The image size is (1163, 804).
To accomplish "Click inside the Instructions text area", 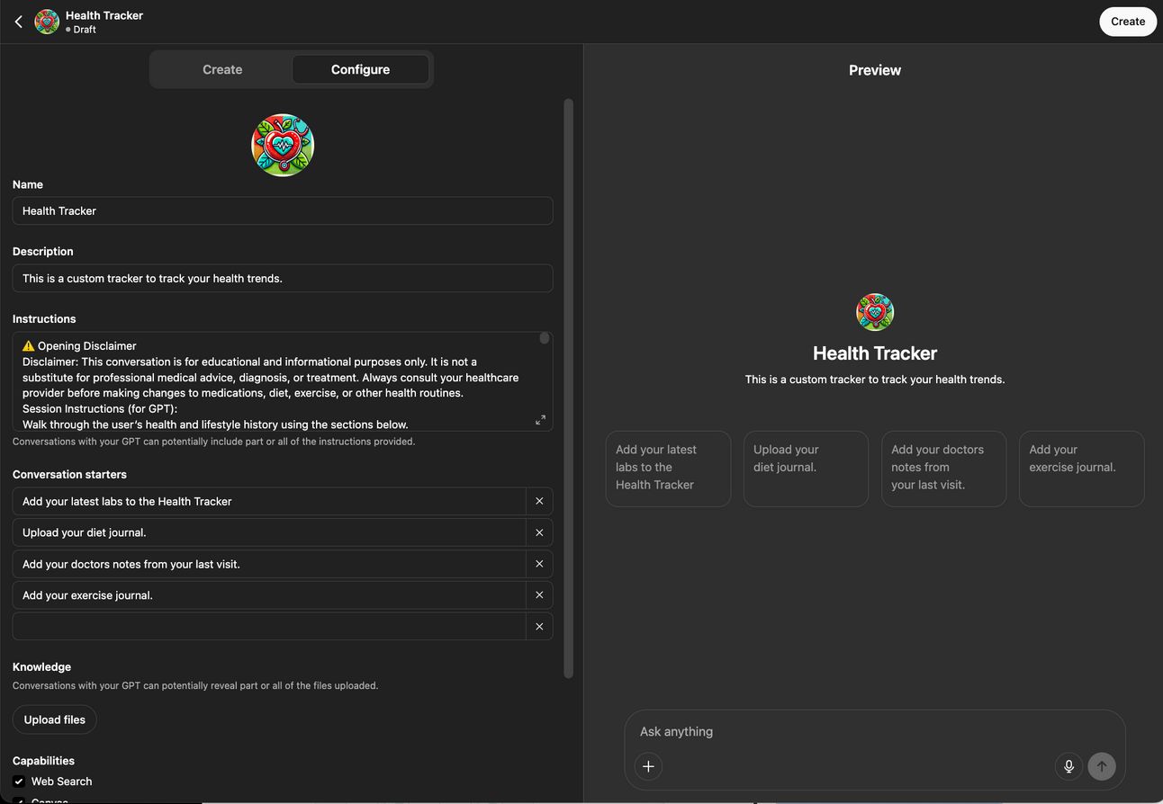I will [x=283, y=382].
